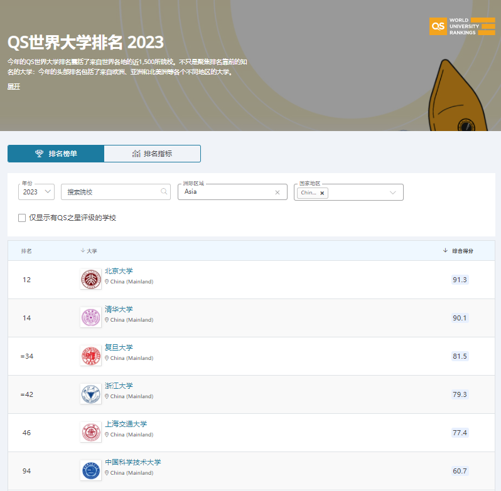501x491 pixels.
Task: Click the 排名 column header
Action: point(26,251)
